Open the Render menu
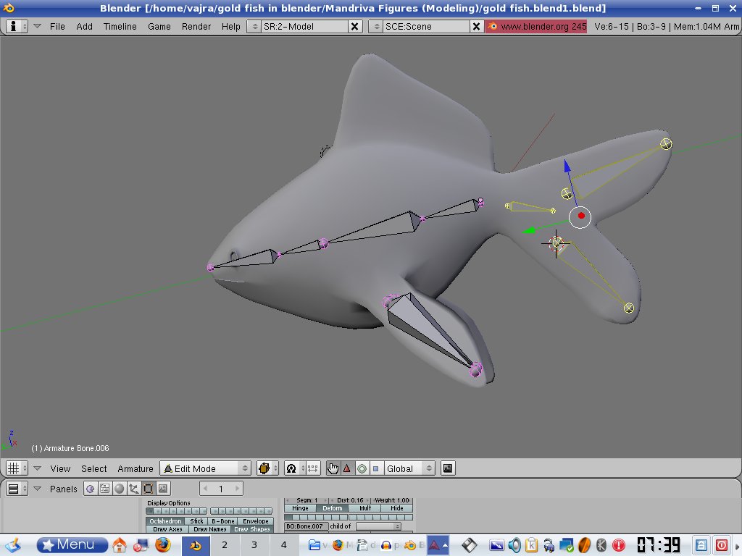 (x=196, y=26)
